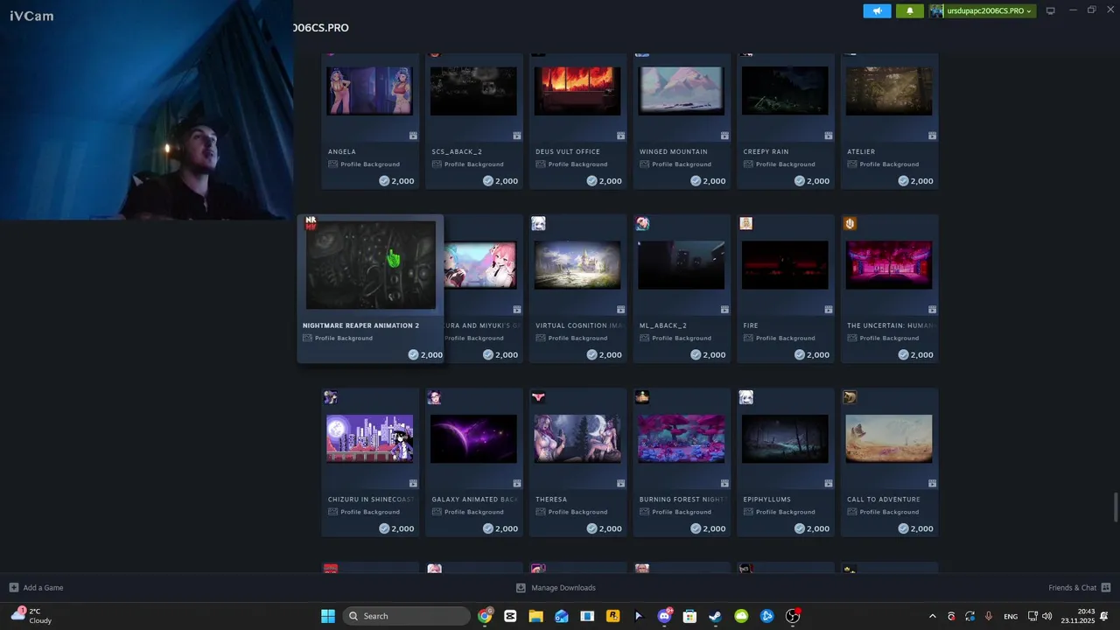This screenshot has height=630, width=1120.
Task: Open CapCut from the taskbar
Action: tap(510, 616)
